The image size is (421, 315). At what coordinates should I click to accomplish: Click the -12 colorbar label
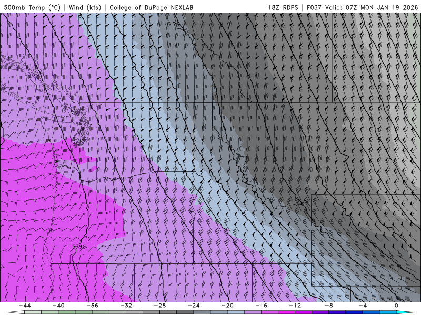[295, 306]
